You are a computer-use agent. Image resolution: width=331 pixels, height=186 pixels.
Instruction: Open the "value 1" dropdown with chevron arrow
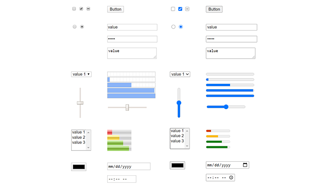pyautogui.click(x=180, y=74)
